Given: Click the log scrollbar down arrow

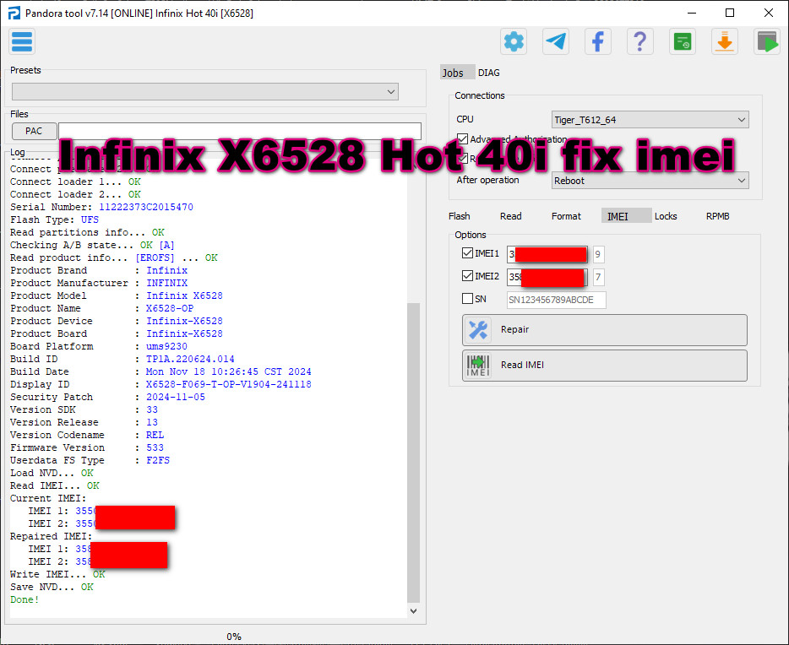Looking at the screenshot, I should 413,611.
